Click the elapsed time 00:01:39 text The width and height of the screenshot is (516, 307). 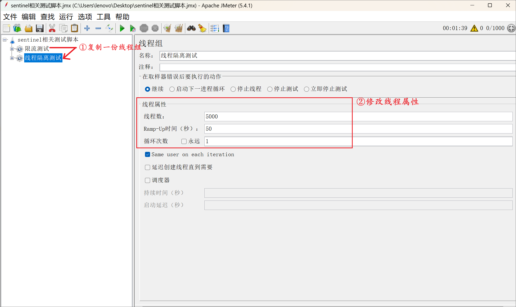click(x=455, y=28)
